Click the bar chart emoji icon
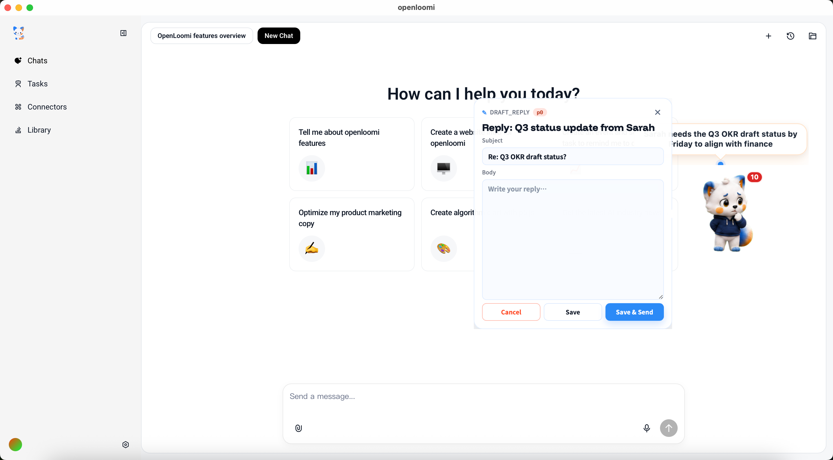The image size is (833, 460). [312, 168]
